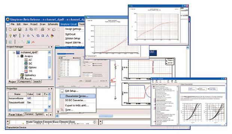Select the Rectangle drawing tool
Viewport: 232px width, 134px height.
43,36
